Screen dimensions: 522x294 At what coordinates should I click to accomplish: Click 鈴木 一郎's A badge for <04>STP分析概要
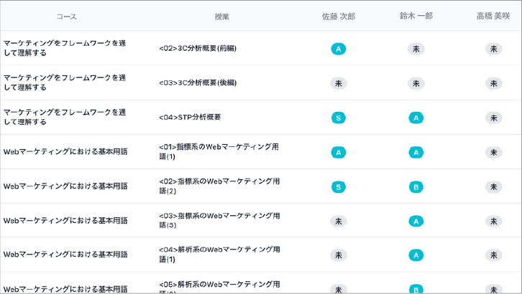tap(416, 118)
